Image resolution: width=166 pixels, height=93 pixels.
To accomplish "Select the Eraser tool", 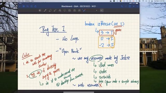I will pos(50,10).
